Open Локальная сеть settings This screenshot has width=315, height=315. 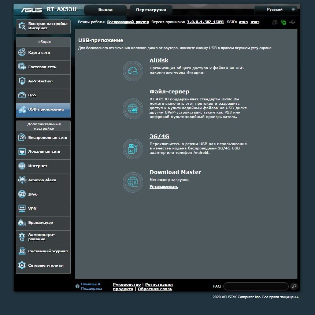point(43,152)
